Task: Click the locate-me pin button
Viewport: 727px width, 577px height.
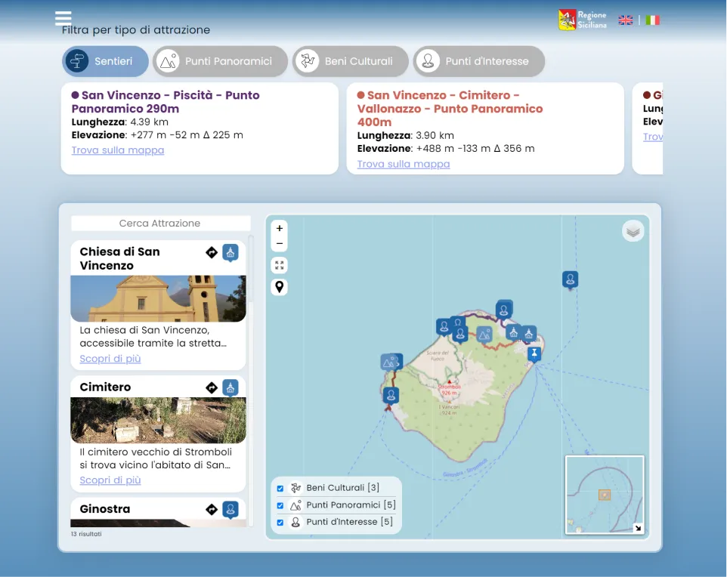Action: click(x=279, y=287)
